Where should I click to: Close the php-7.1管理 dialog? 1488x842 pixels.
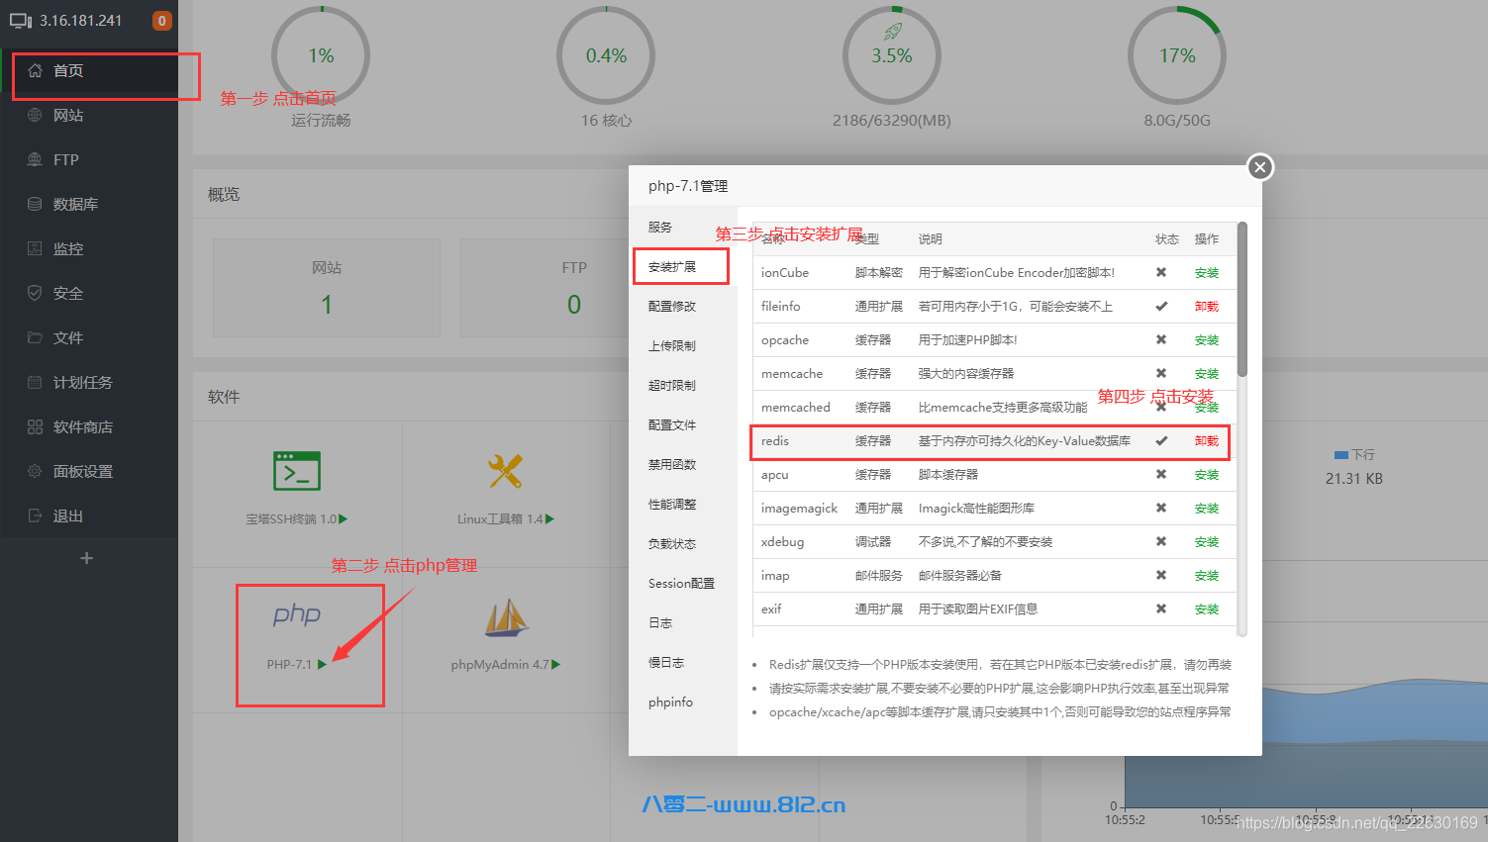[x=1259, y=167]
